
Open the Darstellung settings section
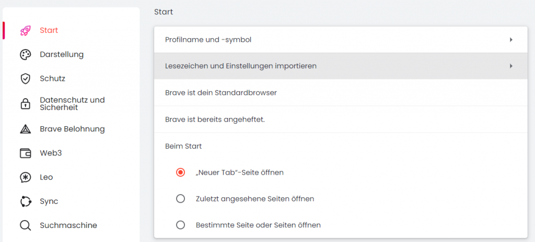click(x=62, y=55)
